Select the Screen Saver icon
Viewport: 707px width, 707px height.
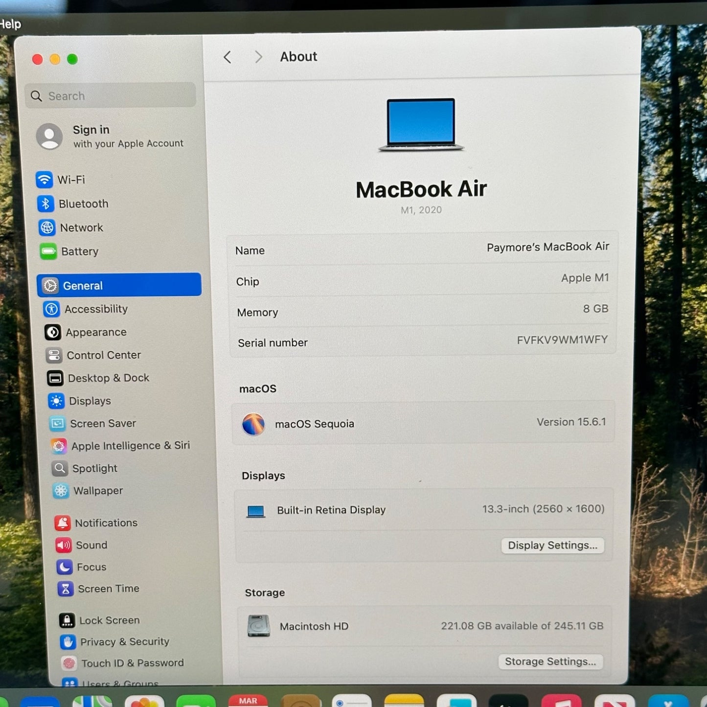[x=58, y=423]
